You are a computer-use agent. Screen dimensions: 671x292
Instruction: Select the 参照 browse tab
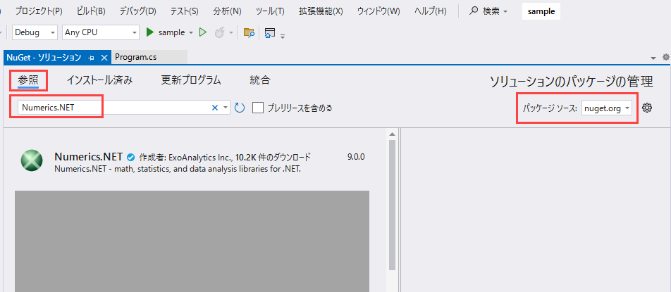point(28,80)
